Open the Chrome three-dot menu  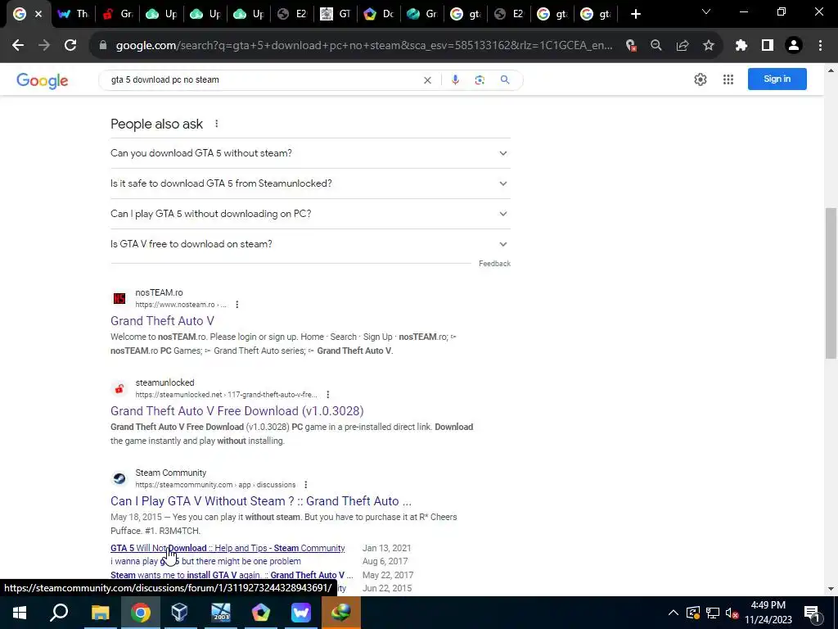pyautogui.click(x=820, y=46)
